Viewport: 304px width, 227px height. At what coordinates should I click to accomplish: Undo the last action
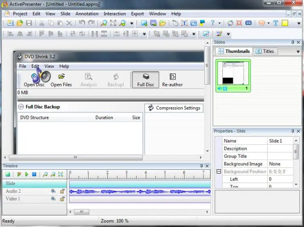(82, 23)
